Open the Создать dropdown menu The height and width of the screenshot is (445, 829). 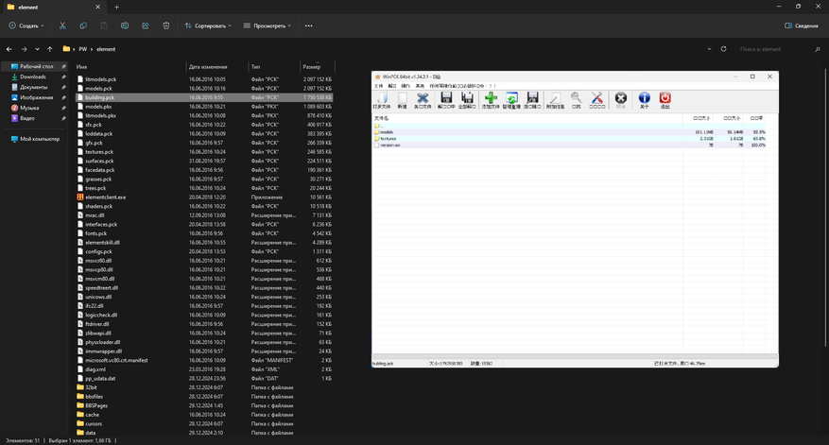pos(26,26)
